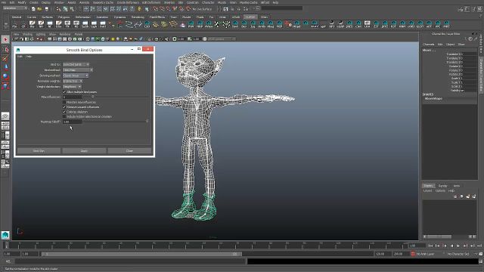Click play forwards on the timeline

coord(458,246)
